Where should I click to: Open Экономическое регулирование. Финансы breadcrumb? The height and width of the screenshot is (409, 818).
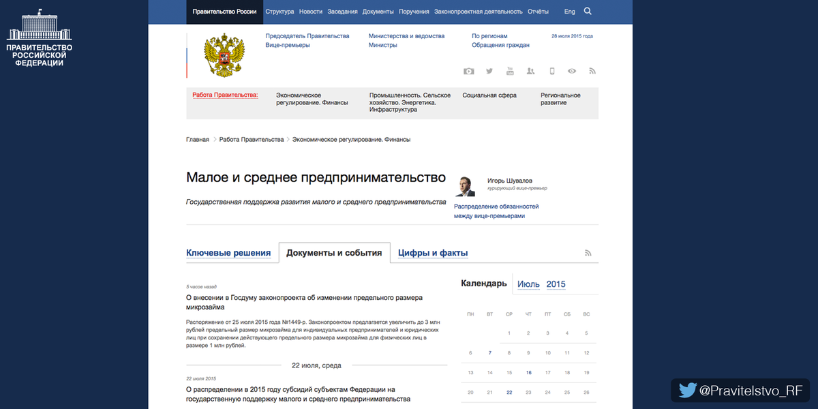tap(352, 139)
